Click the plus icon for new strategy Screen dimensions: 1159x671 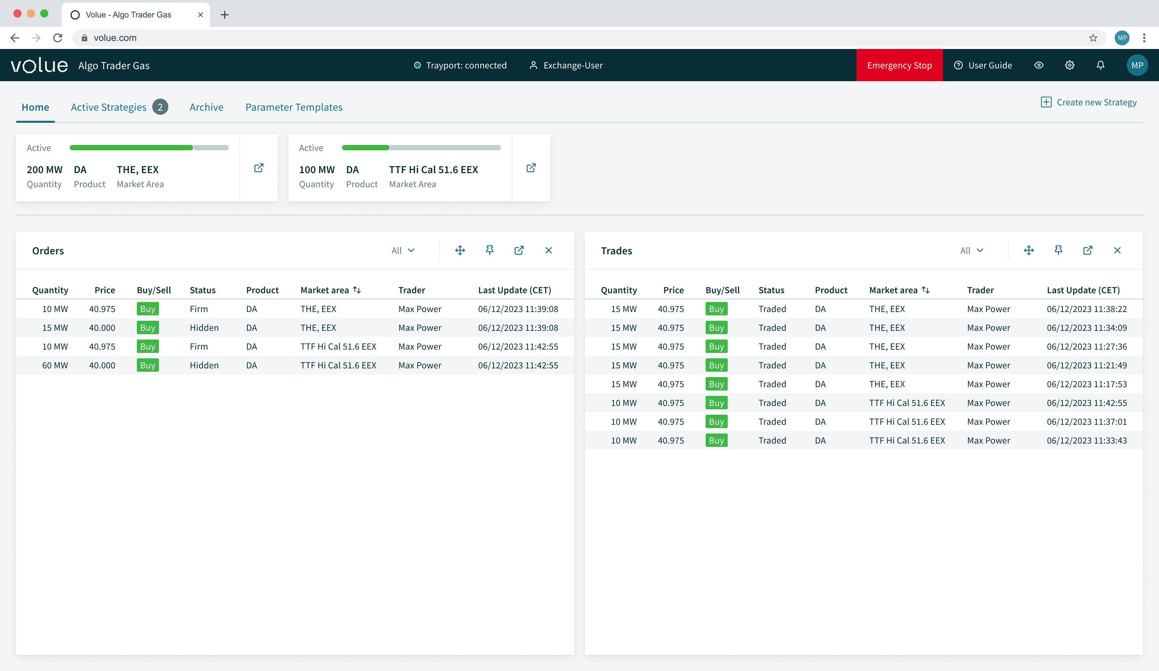click(x=1046, y=102)
